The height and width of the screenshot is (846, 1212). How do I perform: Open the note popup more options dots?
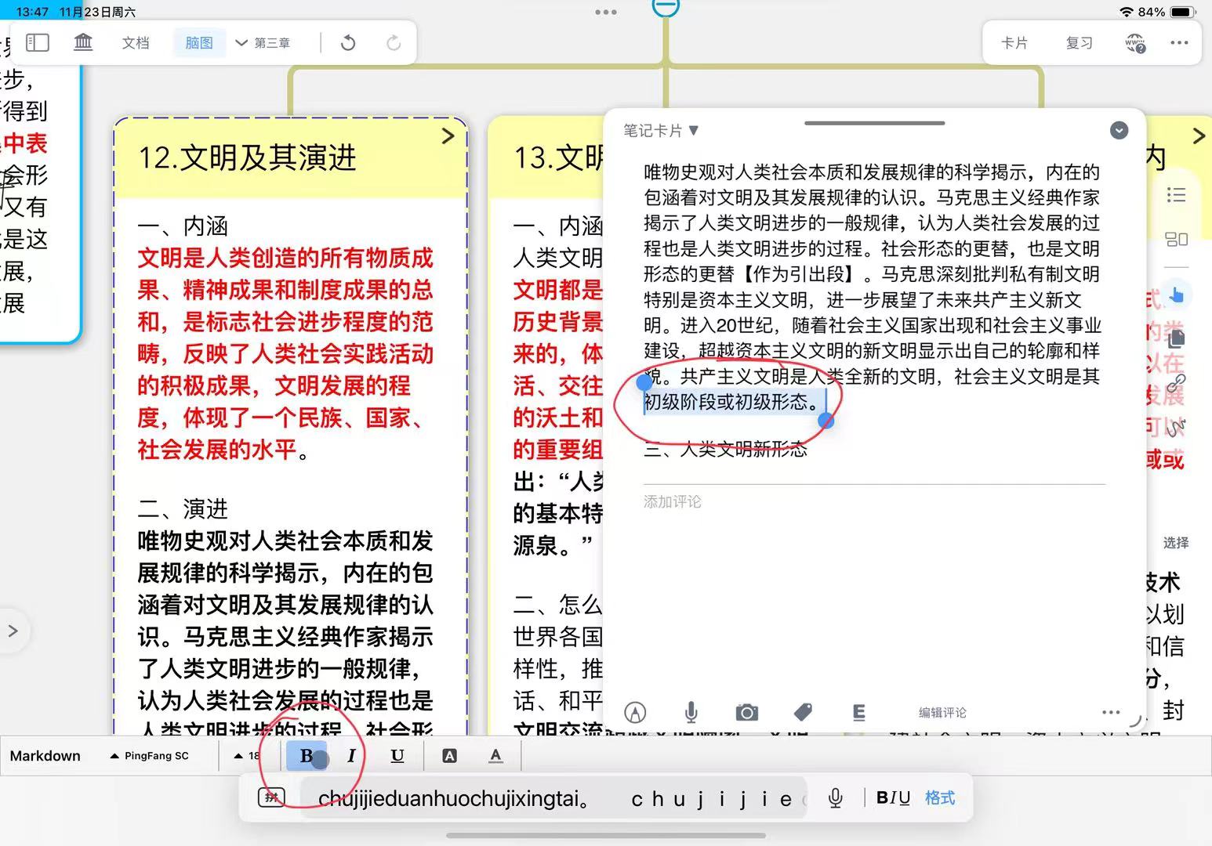click(1111, 712)
